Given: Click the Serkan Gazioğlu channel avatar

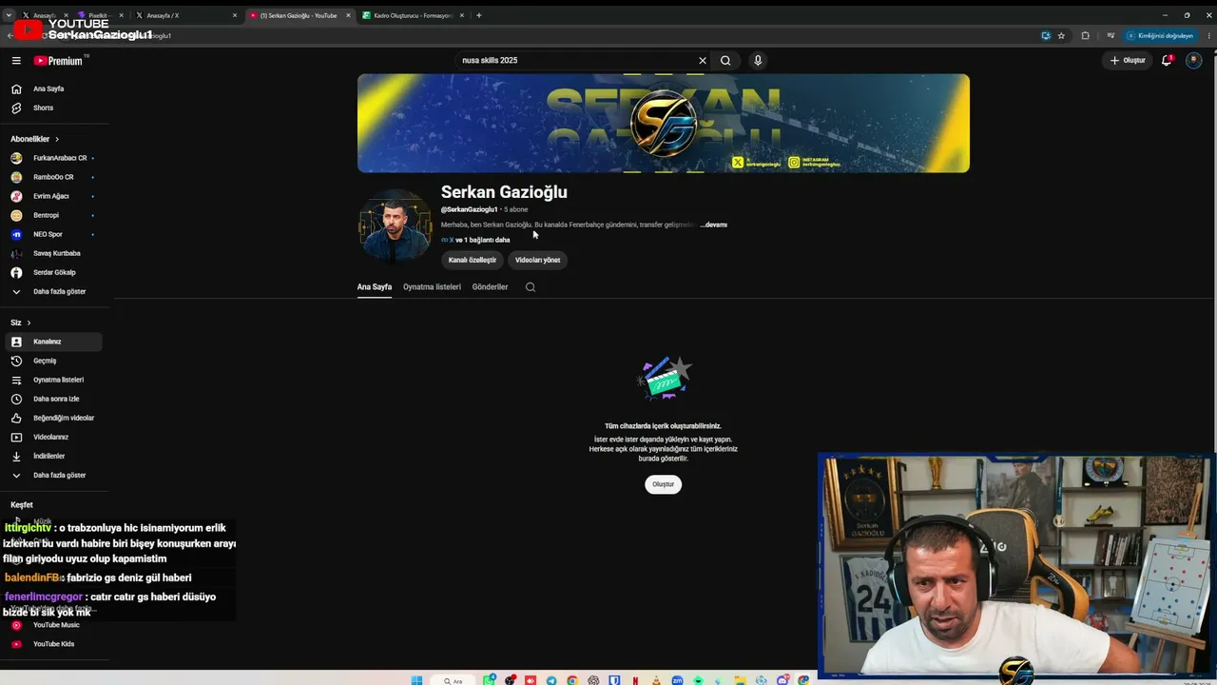Looking at the screenshot, I should [395, 225].
